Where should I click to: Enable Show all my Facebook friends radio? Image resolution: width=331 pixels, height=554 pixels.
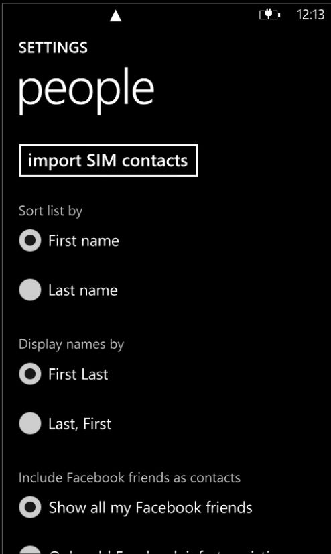(30, 507)
